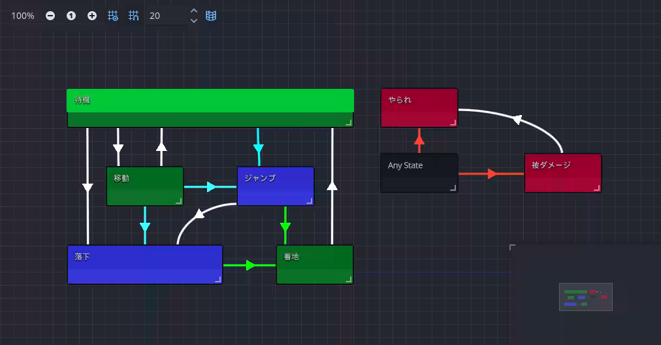Select the Any State node
The image size is (661, 345).
[419, 173]
